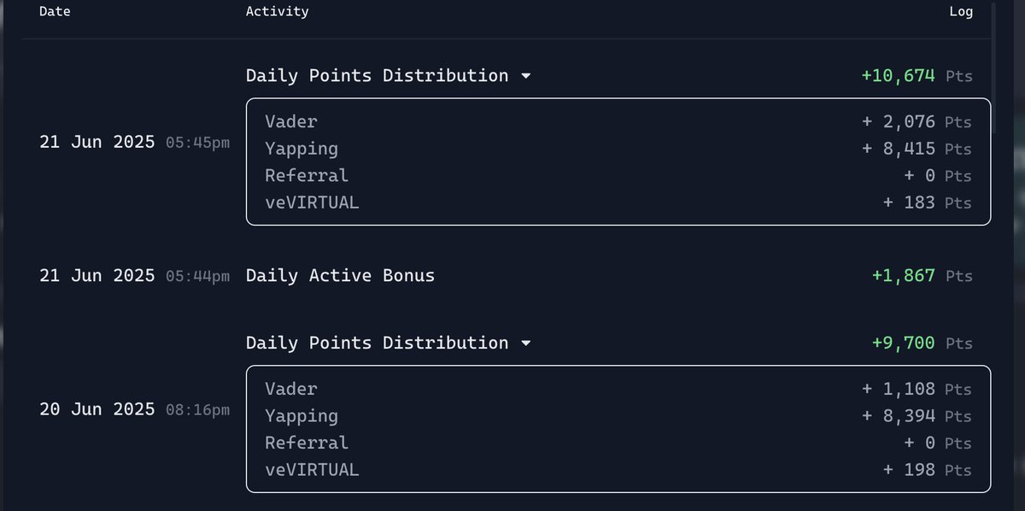Click the Date column header
Viewport: 1025px width, 511px height.
point(55,12)
